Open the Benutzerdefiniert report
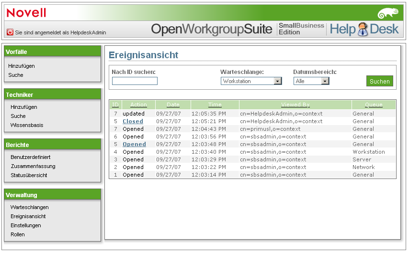Image resolution: width=409 pixels, height=253 pixels. [x=31, y=157]
